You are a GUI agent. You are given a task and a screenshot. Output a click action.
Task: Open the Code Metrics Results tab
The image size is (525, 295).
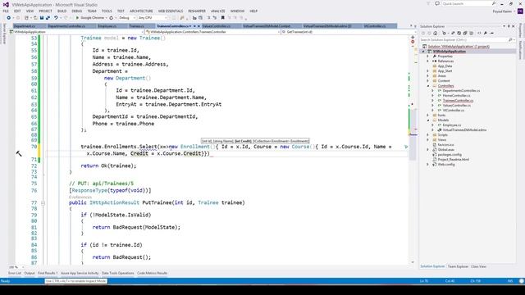point(152,273)
